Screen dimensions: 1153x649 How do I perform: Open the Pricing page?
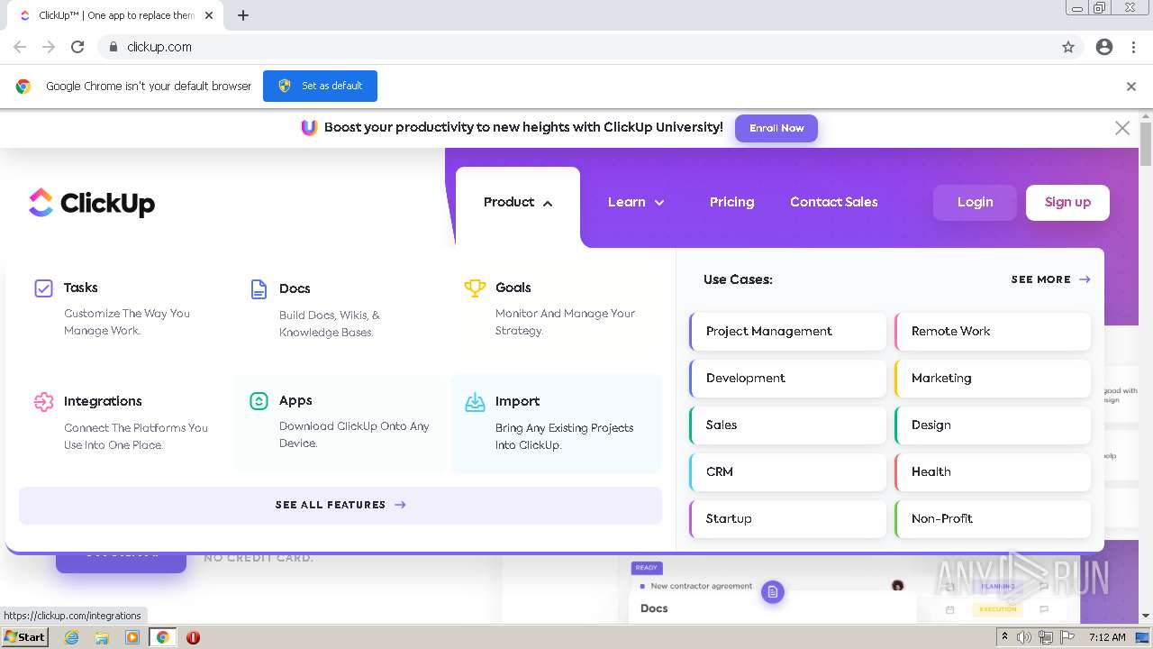(731, 203)
